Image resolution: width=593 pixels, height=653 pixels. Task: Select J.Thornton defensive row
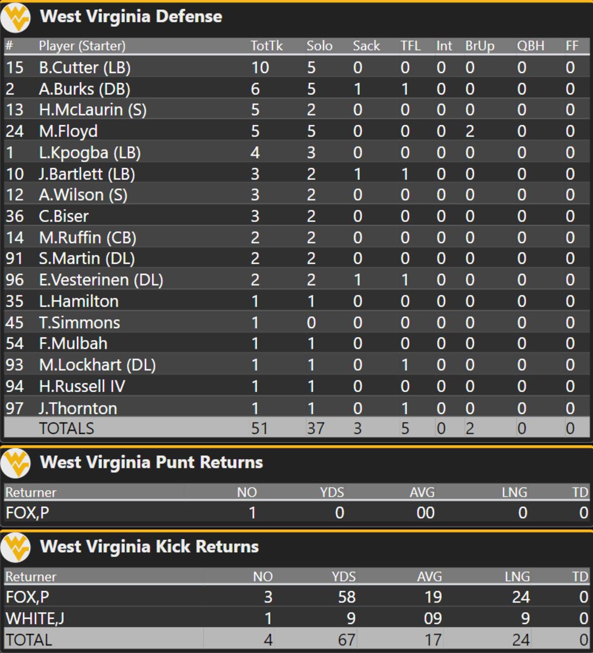[x=297, y=408]
